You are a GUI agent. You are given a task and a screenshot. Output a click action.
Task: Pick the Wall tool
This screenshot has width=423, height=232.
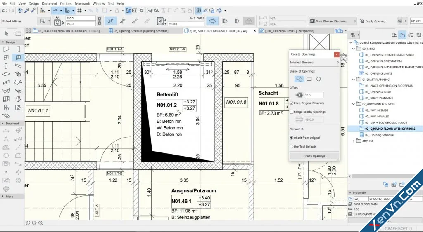6,49
